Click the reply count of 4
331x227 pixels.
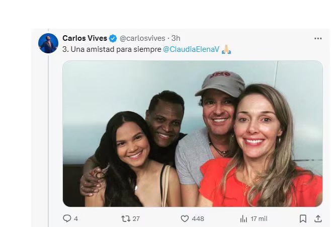click(76, 218)
